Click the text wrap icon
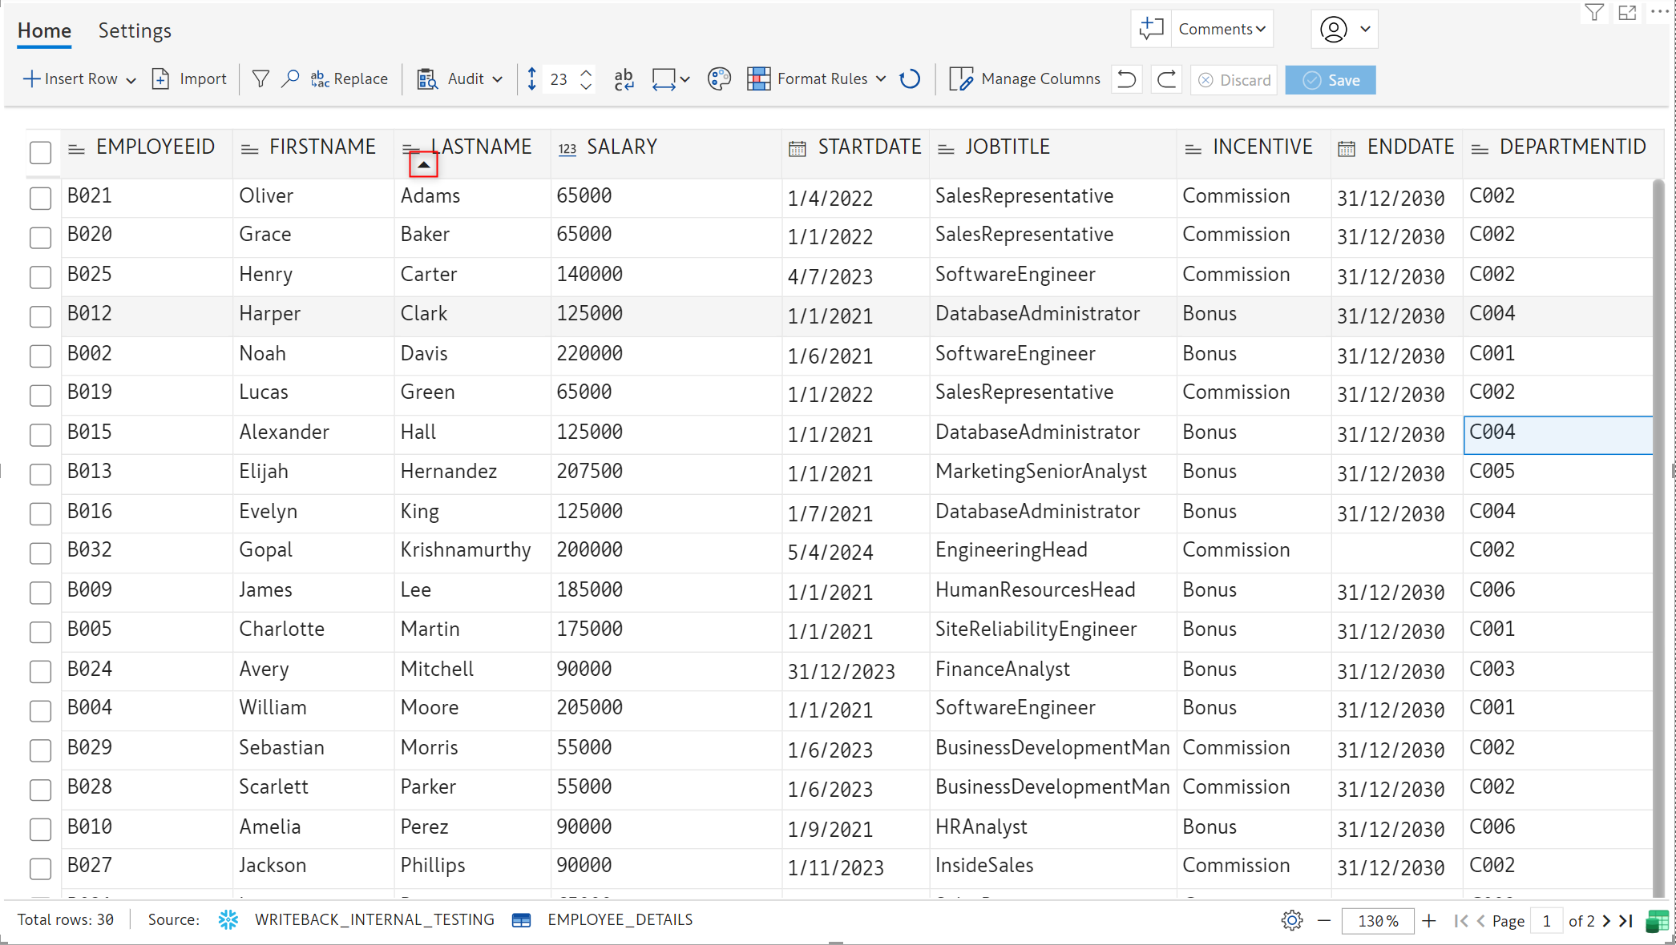 click(x=624, y=79)
